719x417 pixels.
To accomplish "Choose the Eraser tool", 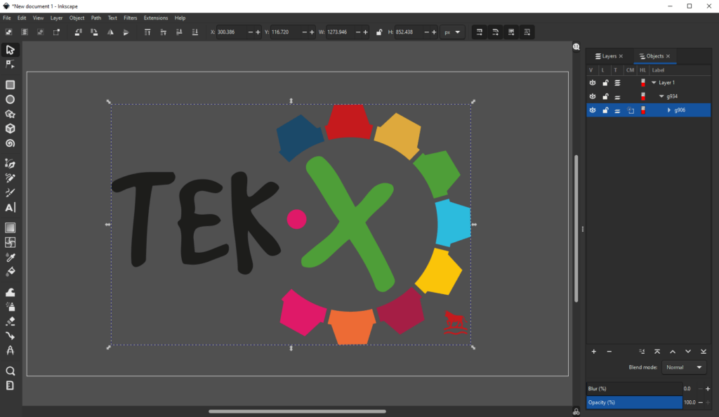I will (10, 322).
